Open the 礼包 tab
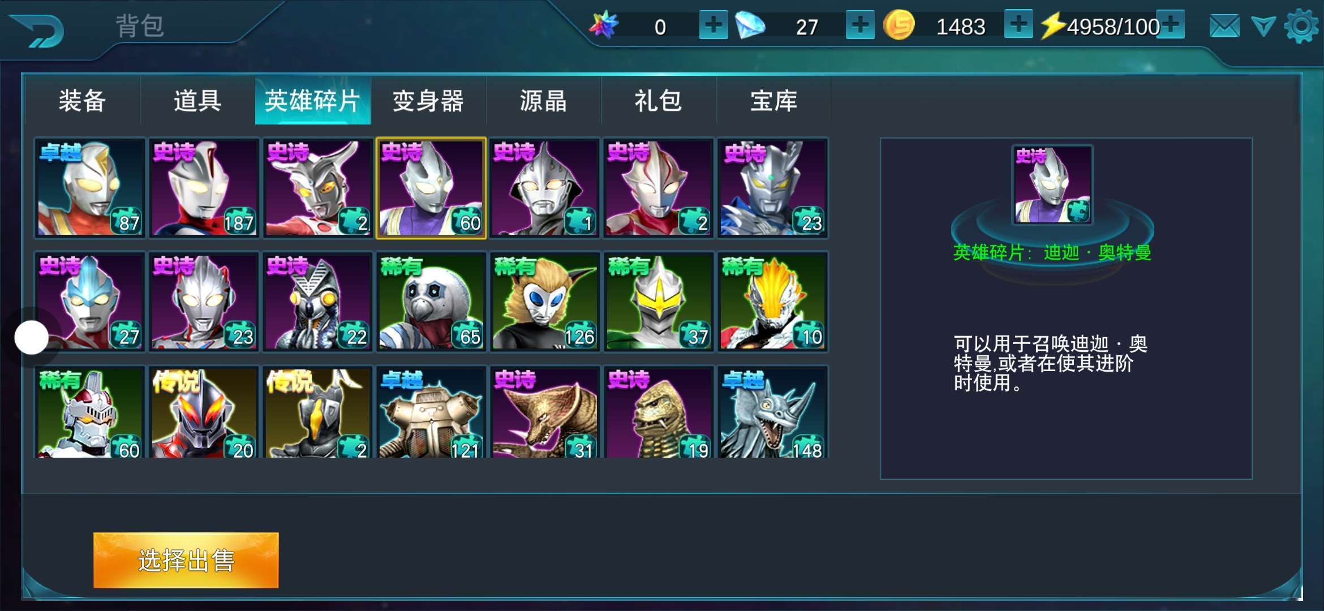 pyautogui.click(x=659, y=101)
